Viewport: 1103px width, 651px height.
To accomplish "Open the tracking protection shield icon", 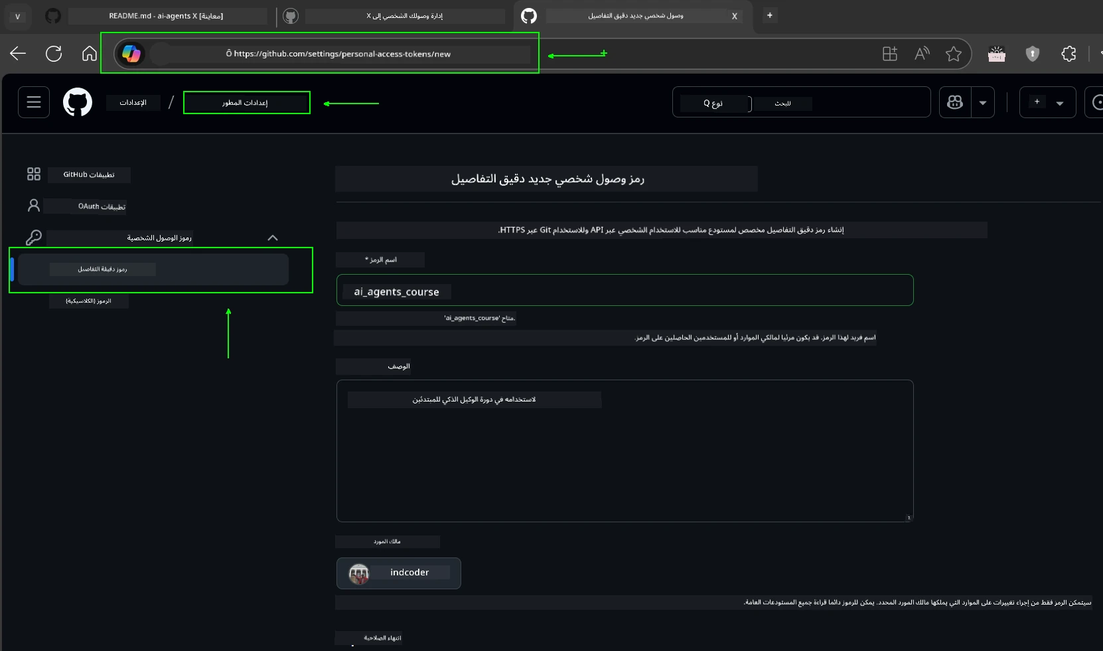I will click(1033, 54).
